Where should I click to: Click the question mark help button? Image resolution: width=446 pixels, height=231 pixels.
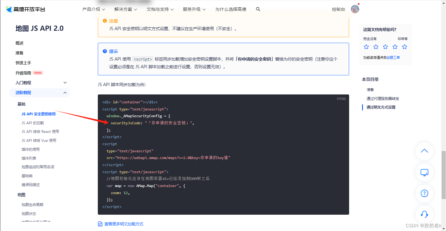point(424,193)
